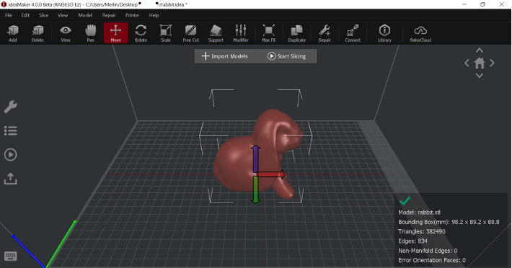Click the keyboard icon at bottom left
Viewport: 512px width, 268px height.
(10, 256)
